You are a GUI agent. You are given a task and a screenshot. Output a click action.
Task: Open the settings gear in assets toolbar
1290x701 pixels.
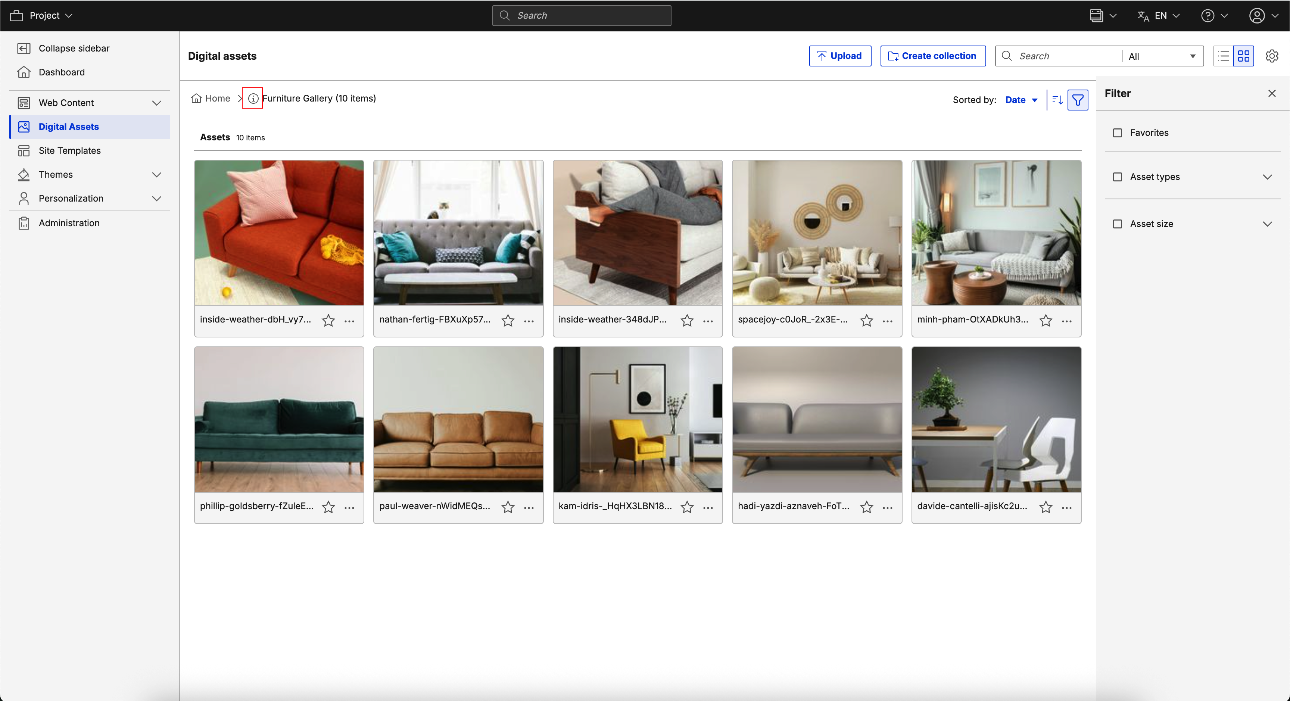1271,56
